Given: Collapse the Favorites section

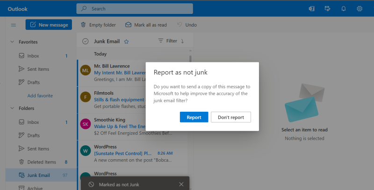Looking at the screenshot, I should (12, 42).
